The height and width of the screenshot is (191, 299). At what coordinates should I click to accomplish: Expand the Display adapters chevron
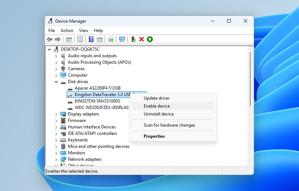pyautogui.click(x=56, y=114)
